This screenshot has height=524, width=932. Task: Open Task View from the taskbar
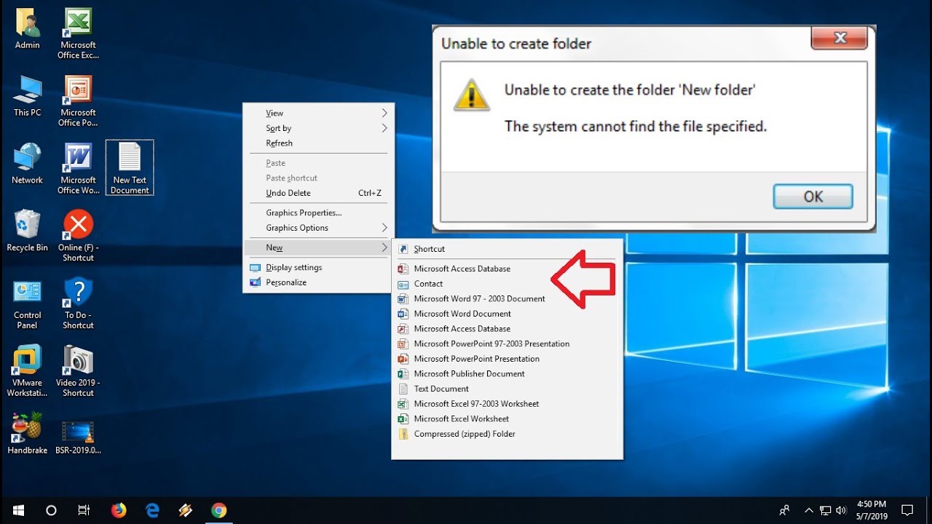[x=84, y=510]
